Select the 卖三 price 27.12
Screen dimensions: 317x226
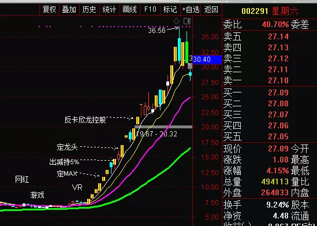(x=278, y=58)
